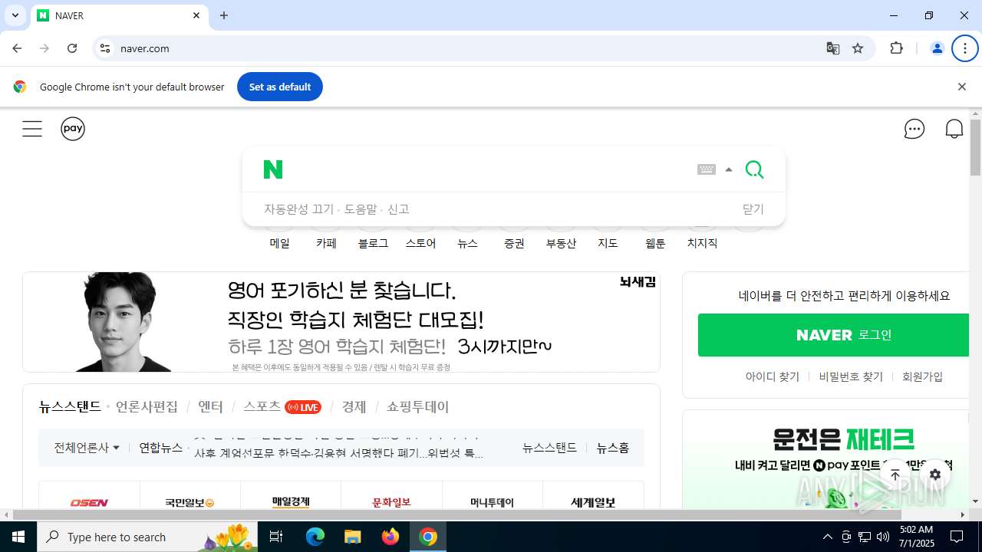The width and height of the screenshot is (982, 552).
Task: Open the on-screen keyboard input tool
Action: point(706,169)
